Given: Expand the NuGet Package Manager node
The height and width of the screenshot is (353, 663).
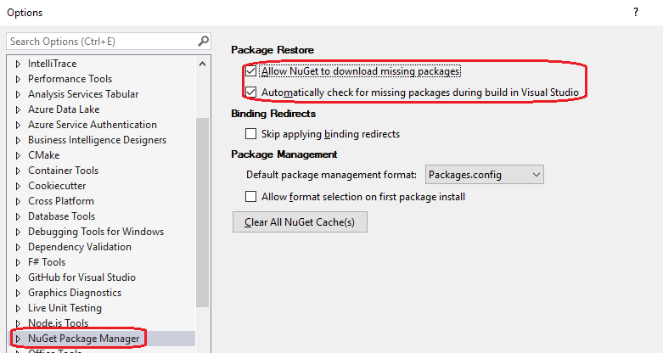Looking at the screenshot, I should (x=18, y=339).
